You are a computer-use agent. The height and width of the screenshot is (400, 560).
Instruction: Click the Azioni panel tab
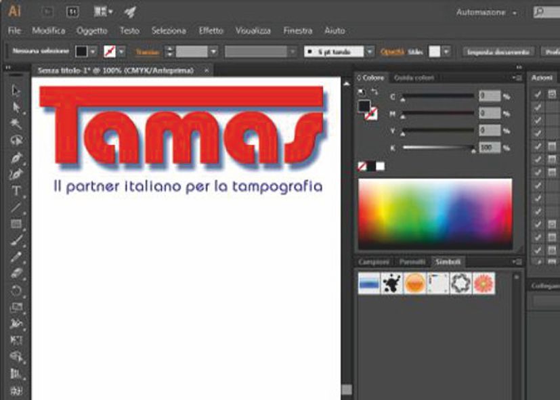click(x=542, y=78)
